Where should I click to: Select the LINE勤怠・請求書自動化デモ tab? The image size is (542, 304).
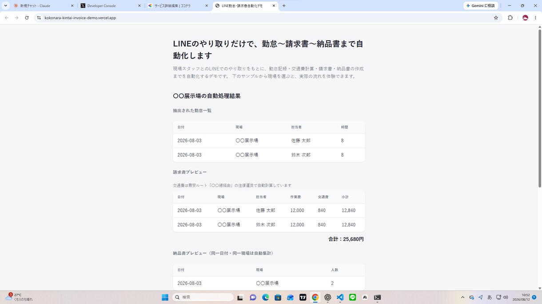coord(245,6)
